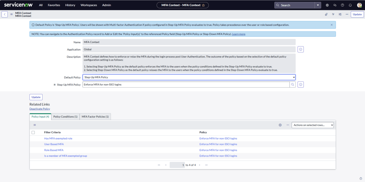The image size is (365, 182).
Task: Open more options ellipsis in header
Action: [347, 14]
